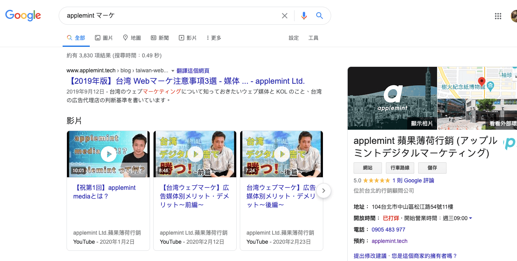Switch to the 圖片 tab
Screen dimensions: 517x261
pyautogui.click(x=104, y=38)
